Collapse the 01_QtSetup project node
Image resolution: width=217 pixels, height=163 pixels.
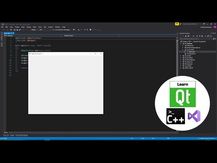click(x=181, y=44)
